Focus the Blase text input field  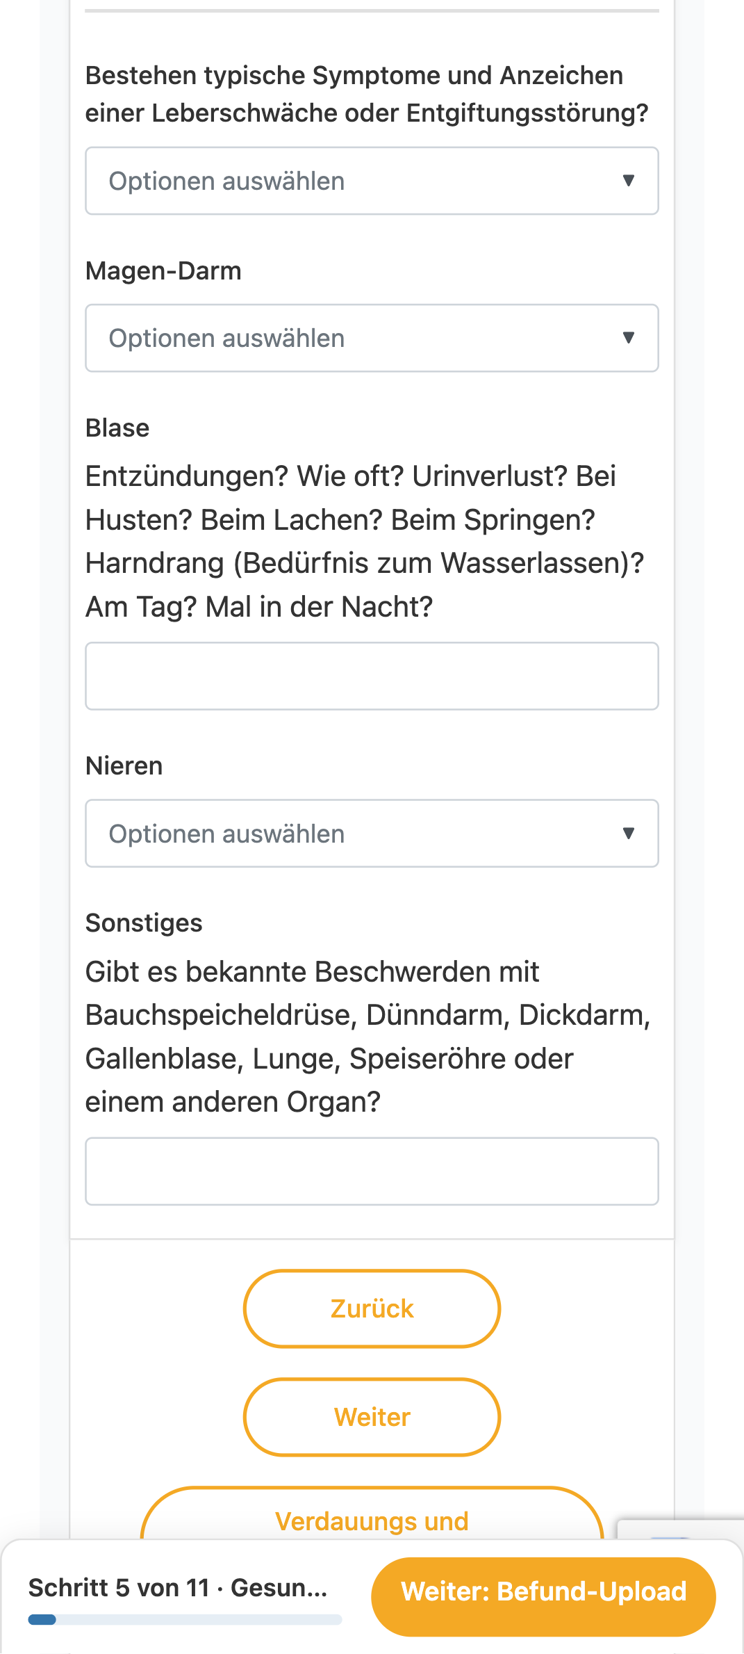point(372,676)
